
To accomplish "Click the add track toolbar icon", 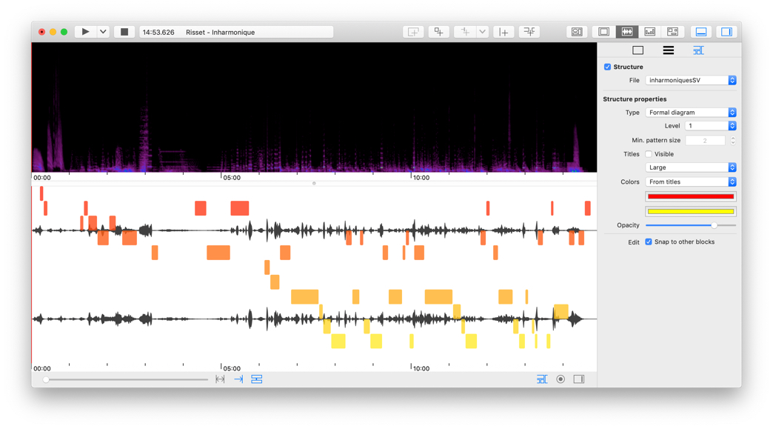I will (413, 32).
